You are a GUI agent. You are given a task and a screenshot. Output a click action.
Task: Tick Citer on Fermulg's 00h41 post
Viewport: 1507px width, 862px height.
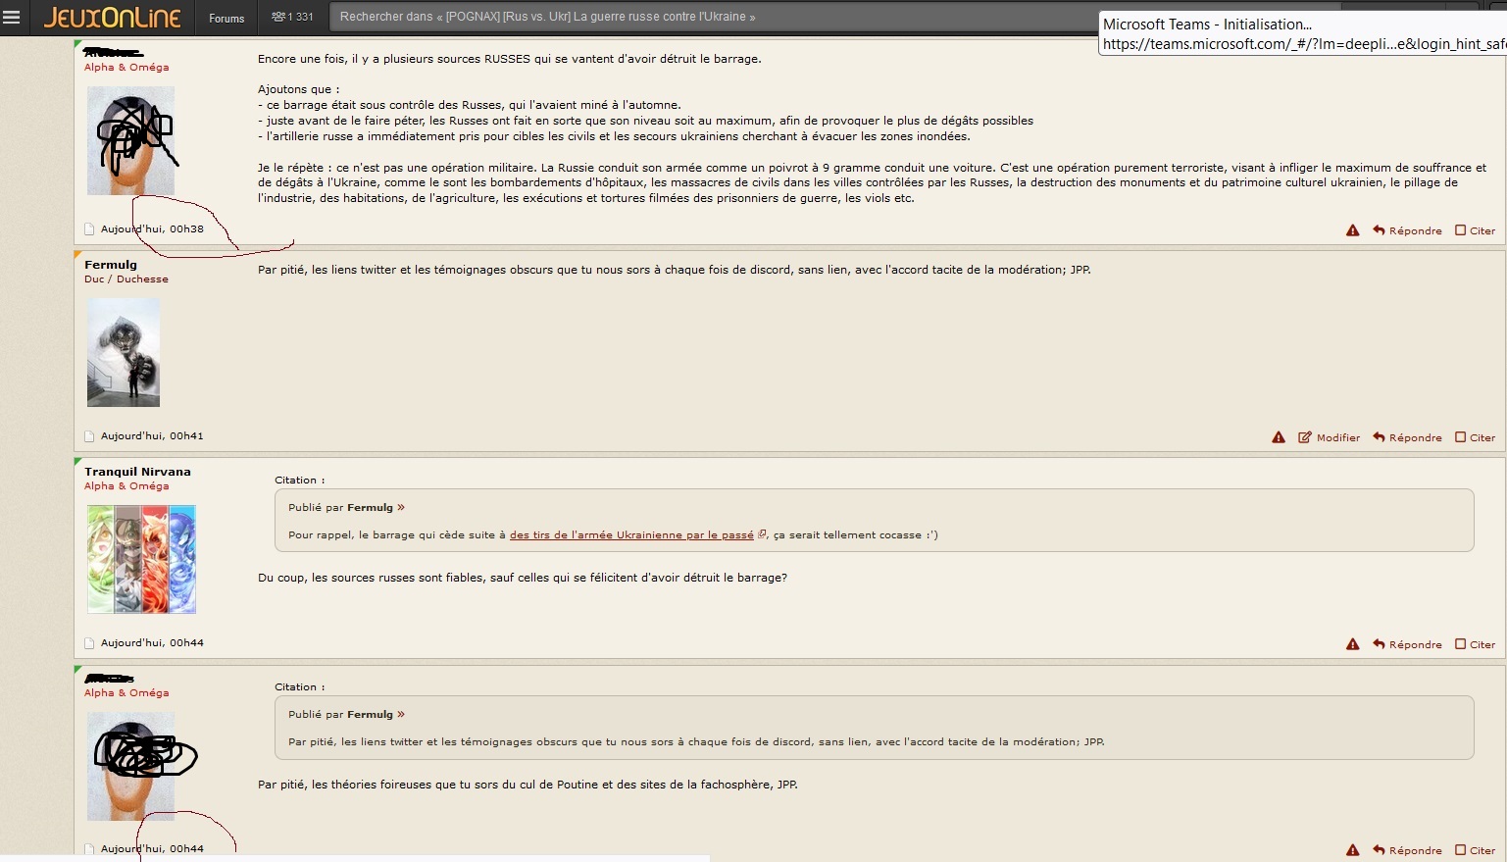click(1475, 437)
